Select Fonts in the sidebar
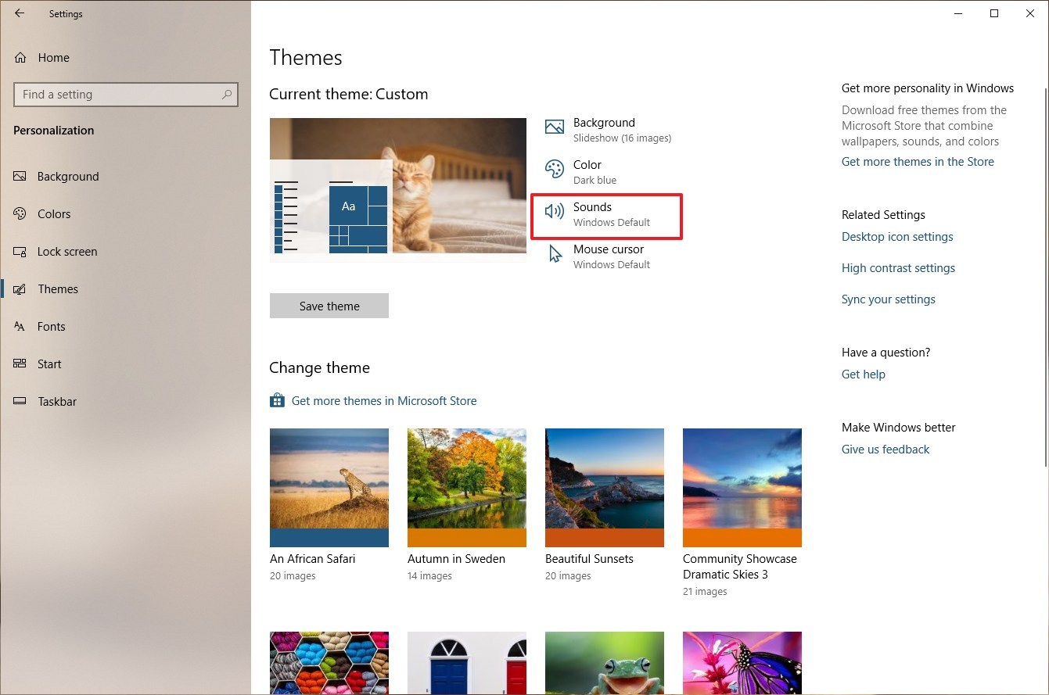Image resolution: width=1049 pixels, height=695 pixels. pyautogui.click(x=51, y=326)
